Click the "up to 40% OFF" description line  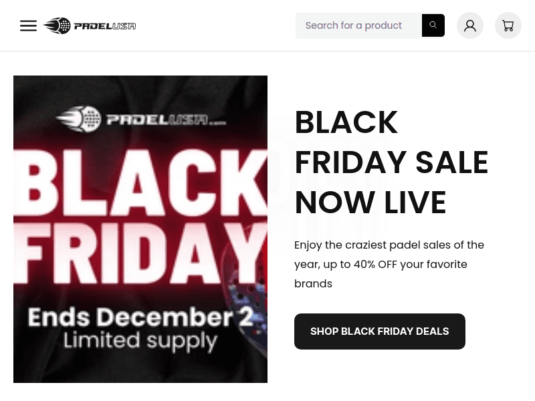(x=381, y=264)
